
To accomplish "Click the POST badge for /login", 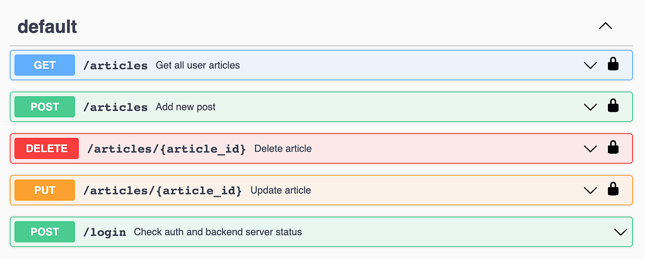I will coord(45,232).
